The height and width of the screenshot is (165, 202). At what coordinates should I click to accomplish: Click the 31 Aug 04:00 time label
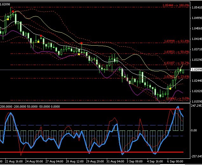coord(115,161)
